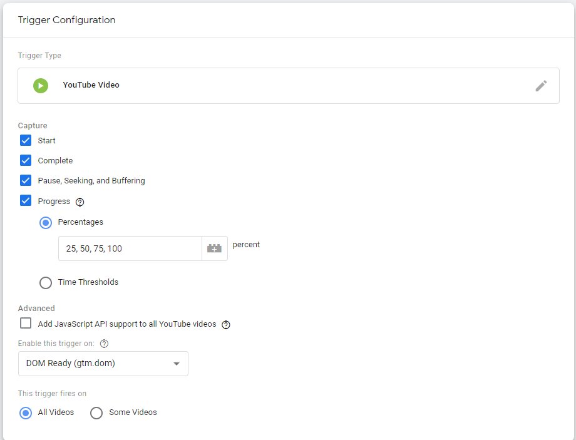The image size is (576, 440).
Task: Select the Percentages radio button
Action: click(x=46, y=223)
